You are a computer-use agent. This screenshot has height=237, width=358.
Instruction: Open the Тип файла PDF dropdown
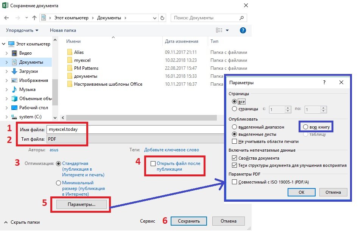[135, 139]
